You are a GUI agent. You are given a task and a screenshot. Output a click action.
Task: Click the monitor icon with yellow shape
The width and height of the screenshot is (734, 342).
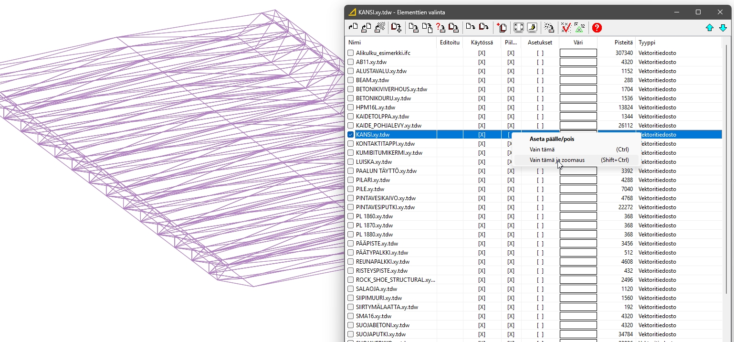532,28
